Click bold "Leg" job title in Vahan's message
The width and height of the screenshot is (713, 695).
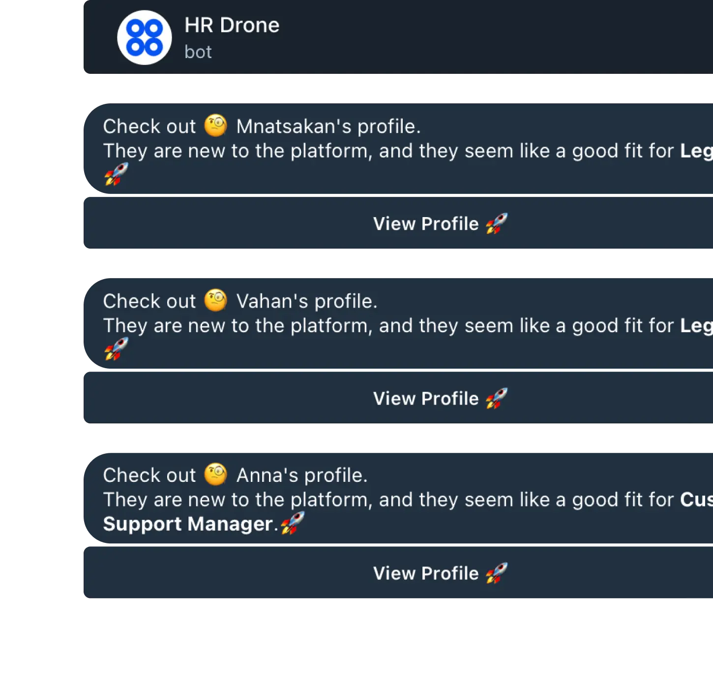click(696, 326)
